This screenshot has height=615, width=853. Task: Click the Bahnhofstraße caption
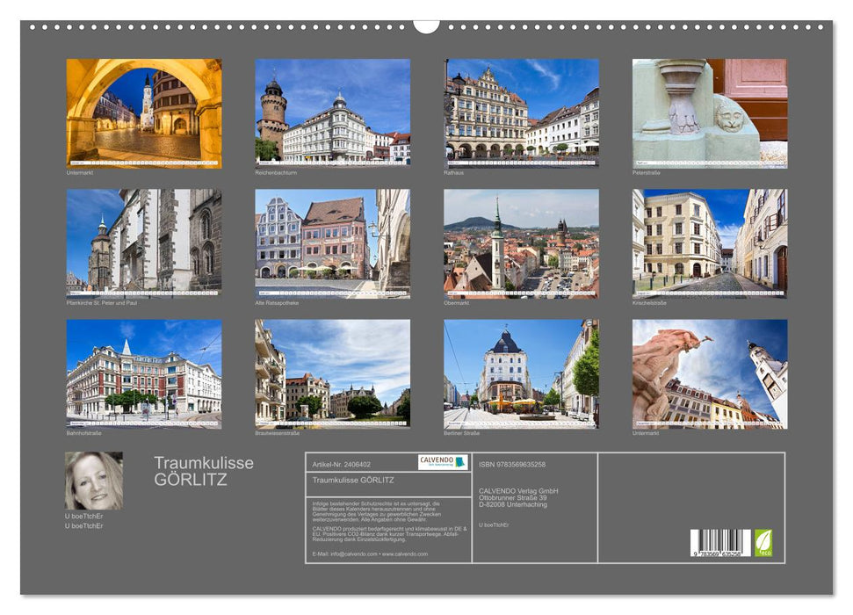[x=83, y=433]
